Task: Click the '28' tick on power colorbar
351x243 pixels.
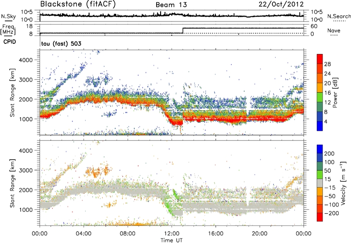Action: point(327,64)
